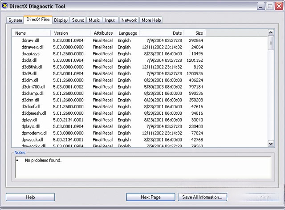The height and width of the screenshot is (210, 285).
Task: Sort by Attributes column header
Action: pyautogui.click(x=103, y=33)
